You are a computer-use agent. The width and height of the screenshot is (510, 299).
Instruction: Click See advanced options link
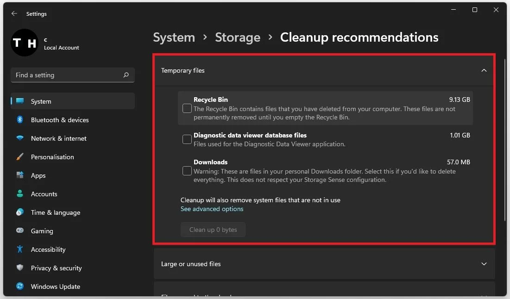212,209
